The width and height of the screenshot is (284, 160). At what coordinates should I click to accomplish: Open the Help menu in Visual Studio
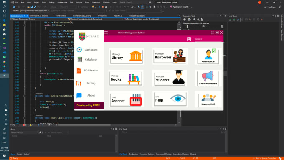[x=114, y=3]
